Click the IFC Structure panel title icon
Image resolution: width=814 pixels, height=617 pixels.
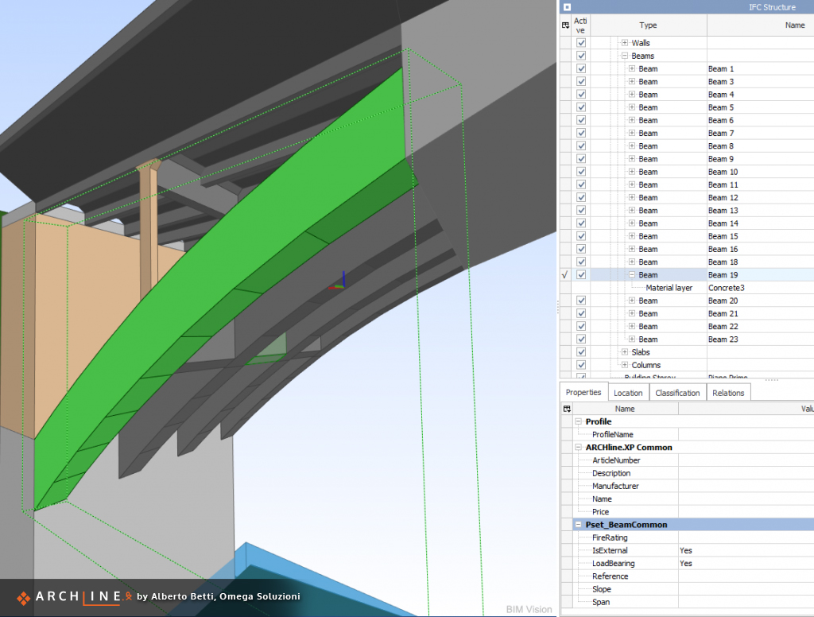(x=567, y=7)
